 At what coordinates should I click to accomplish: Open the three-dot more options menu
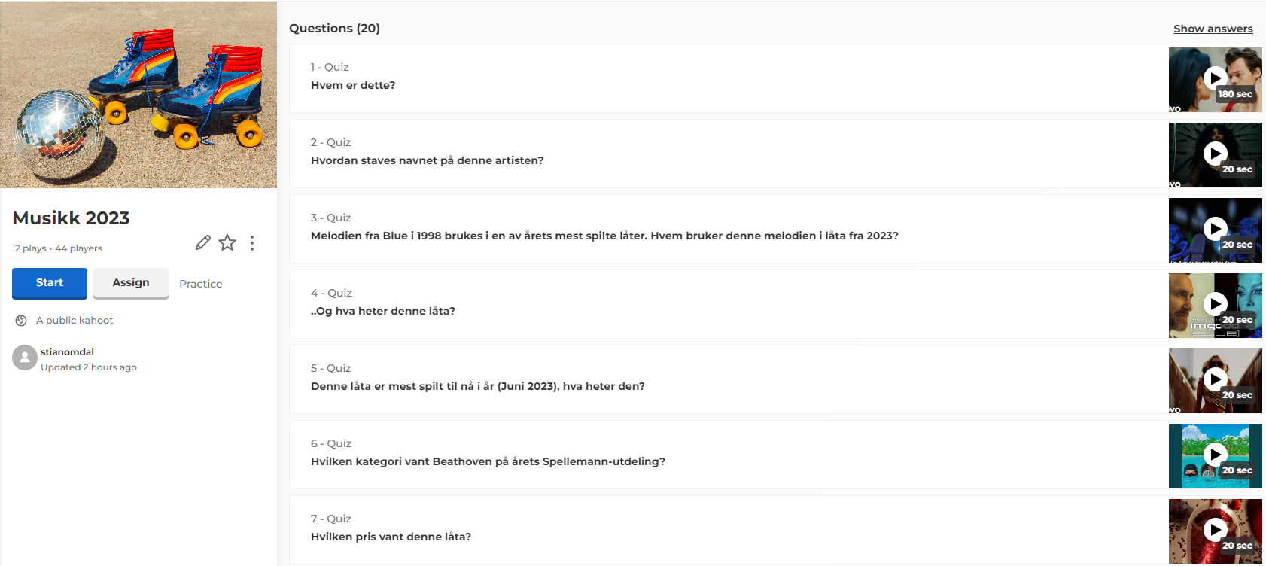point(252,242)
